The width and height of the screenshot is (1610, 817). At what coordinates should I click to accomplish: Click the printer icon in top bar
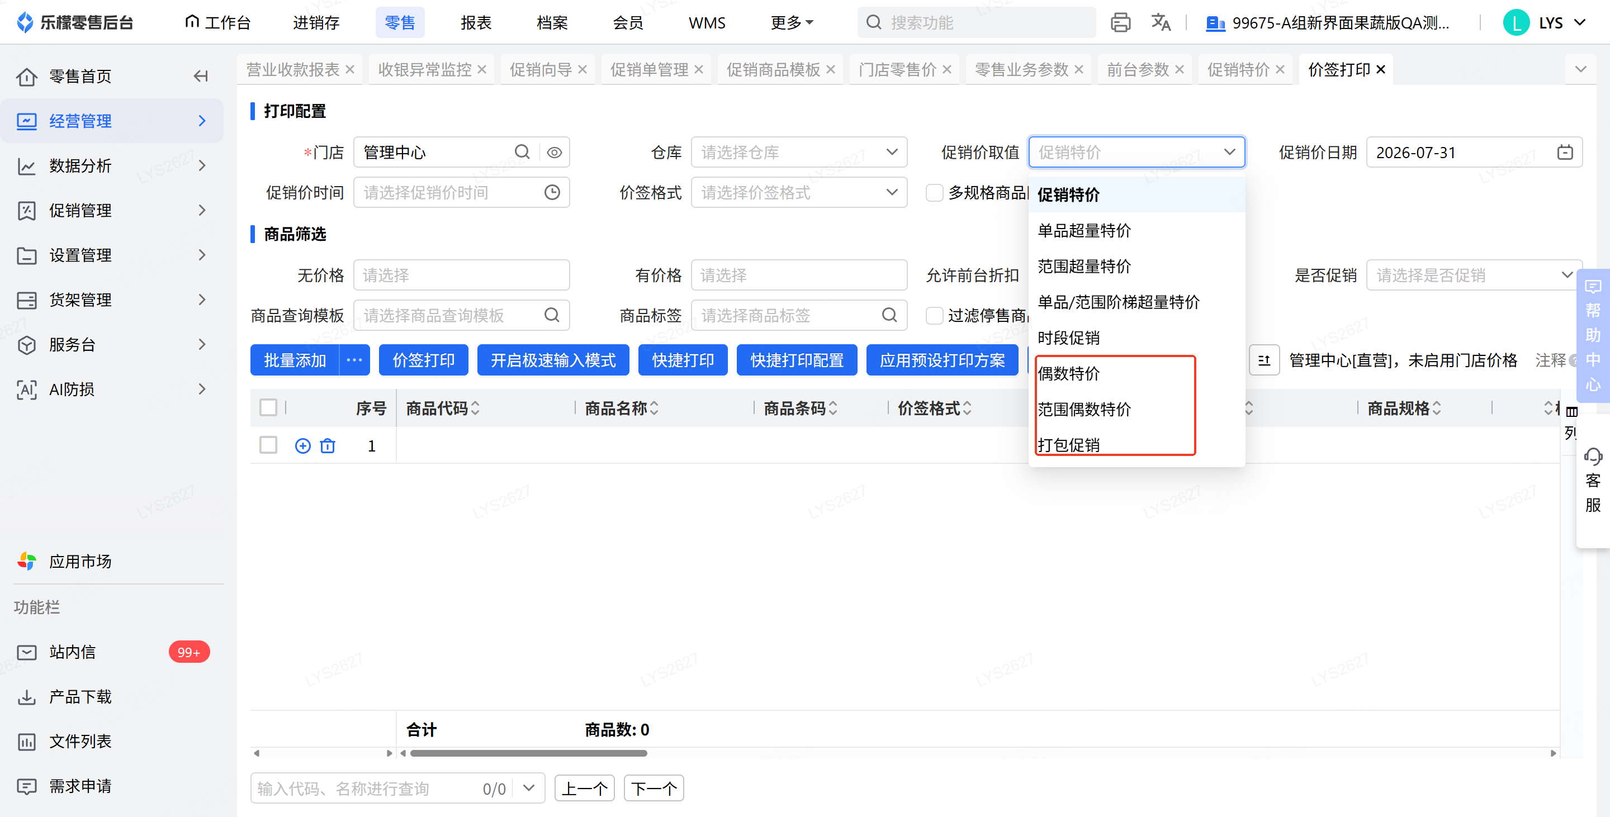click(1120, 23)
